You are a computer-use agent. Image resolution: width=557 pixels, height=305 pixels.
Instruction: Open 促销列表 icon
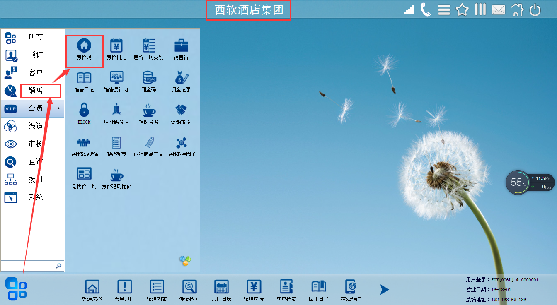(x=116, y=146)
